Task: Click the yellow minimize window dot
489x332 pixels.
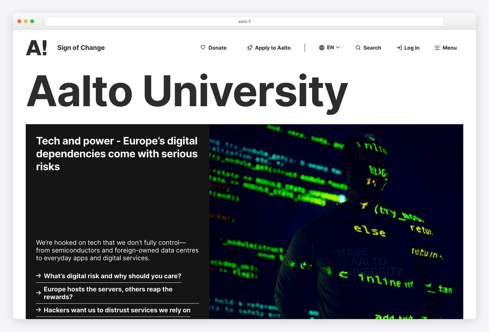Action: pyautogui.click(x=26, y=21)
